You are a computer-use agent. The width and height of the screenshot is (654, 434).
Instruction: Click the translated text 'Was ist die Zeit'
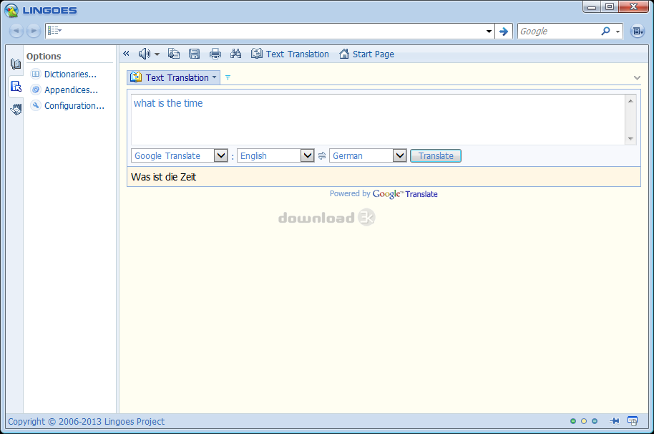[x=163, y=177]
